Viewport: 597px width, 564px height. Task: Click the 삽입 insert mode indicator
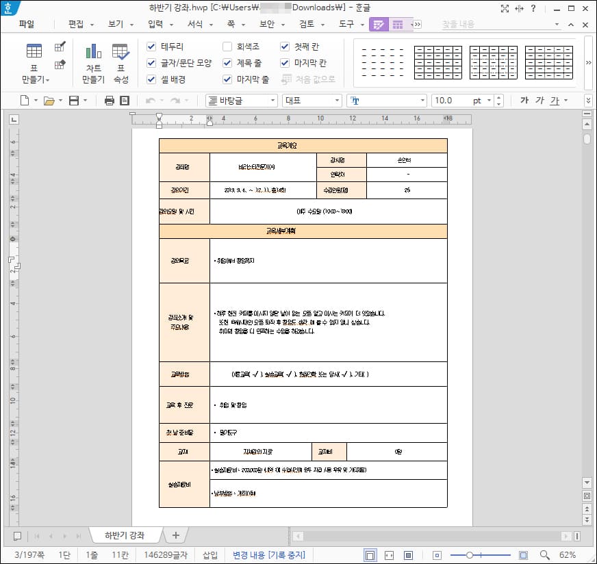pos(209,555)
